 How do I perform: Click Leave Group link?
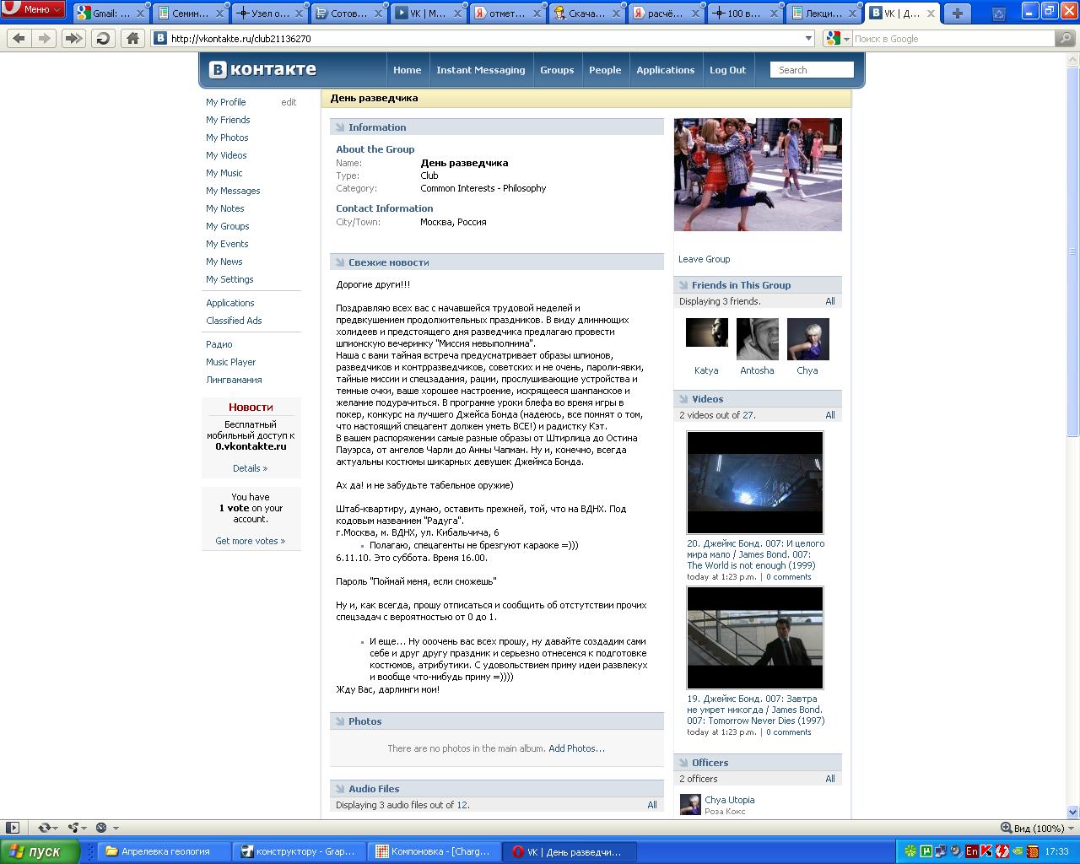[705, 259]
